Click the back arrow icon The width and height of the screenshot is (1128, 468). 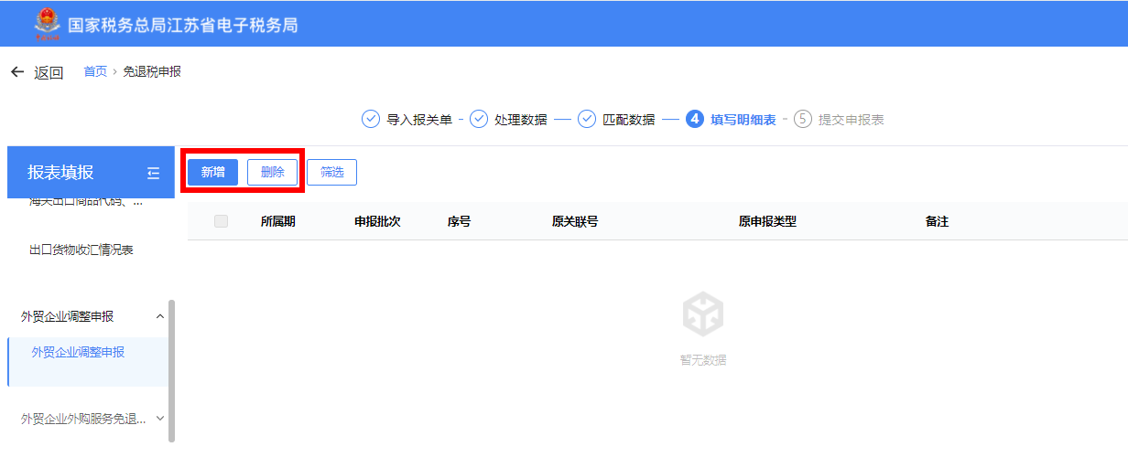(x=17, y=72)
